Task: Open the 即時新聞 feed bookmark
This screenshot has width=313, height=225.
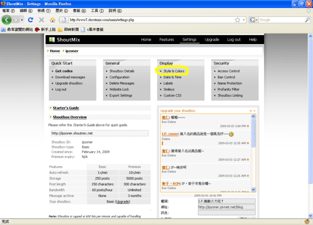Action: point(68,30)
